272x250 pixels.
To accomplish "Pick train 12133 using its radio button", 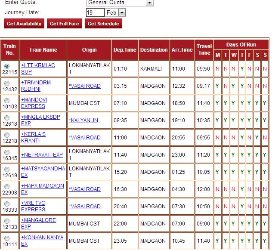I will pyautogui.click(x=7, y=221).
